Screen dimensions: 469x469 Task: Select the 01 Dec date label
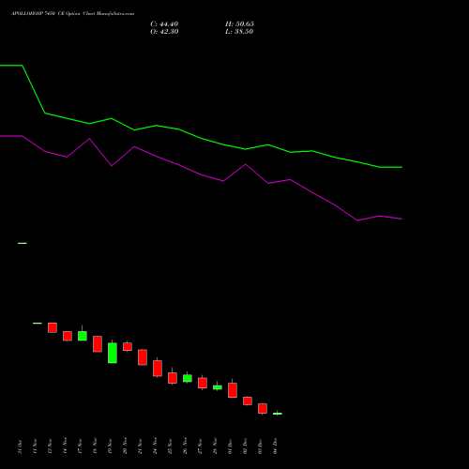(230, 446)
